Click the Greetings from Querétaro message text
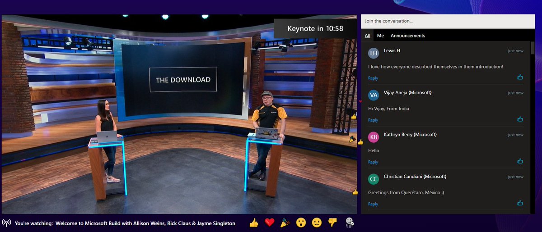The width and height of the screenshot is (542, 232). [x=406, y=192]
